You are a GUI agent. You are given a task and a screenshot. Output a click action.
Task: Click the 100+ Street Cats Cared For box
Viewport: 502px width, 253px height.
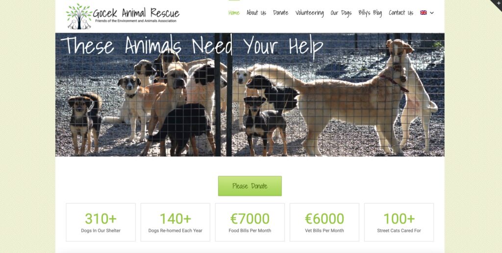pos(399,222)
